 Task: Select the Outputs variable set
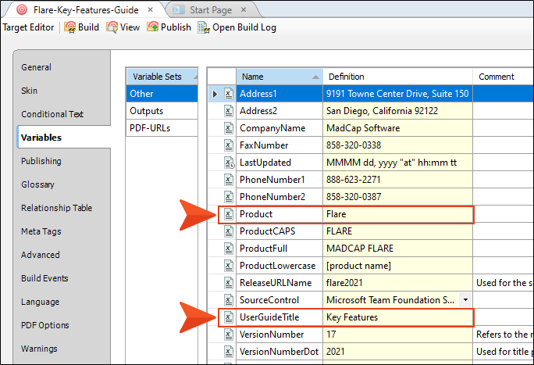coord(162,111)
